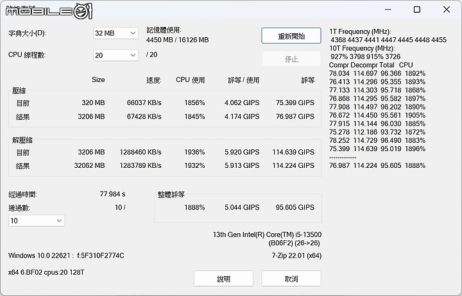Click overall rating value 95.605 GIPS
The height and width of the screenshot is (296, 462).
tap(295, 208)
